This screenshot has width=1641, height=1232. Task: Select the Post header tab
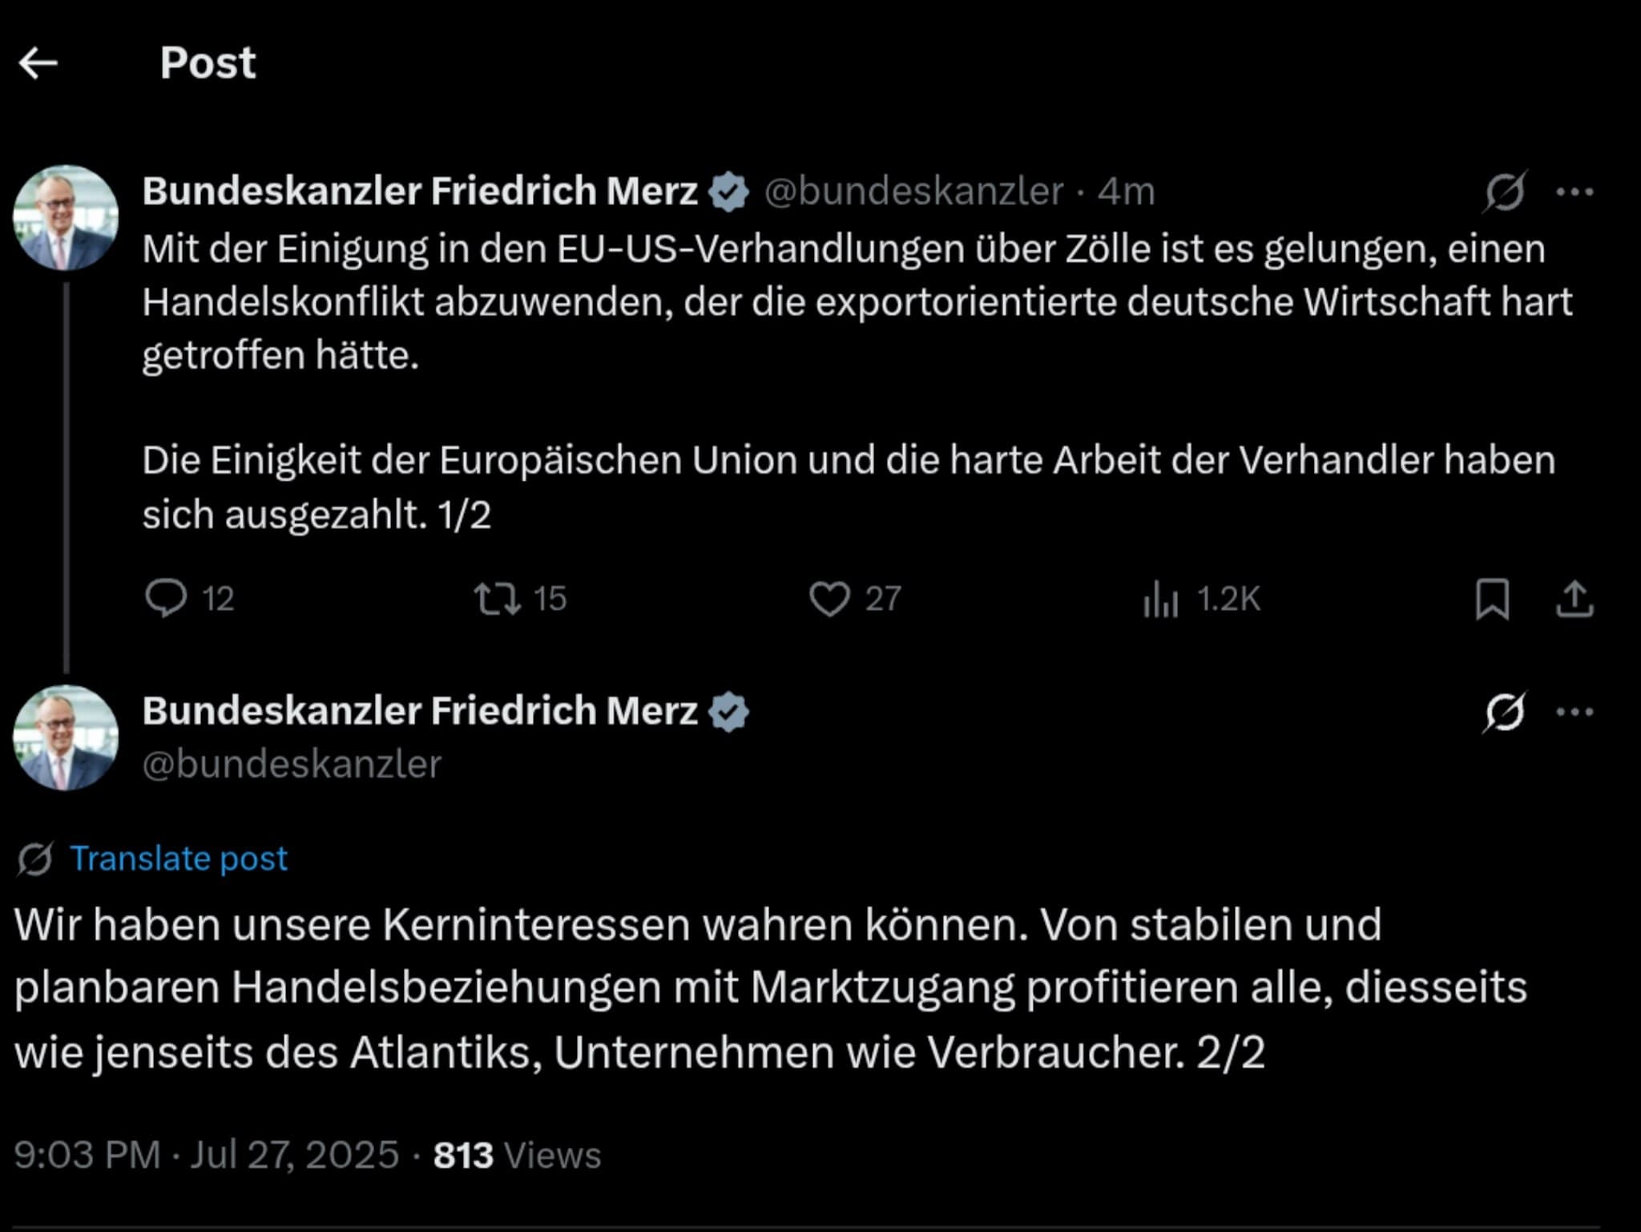207,62
